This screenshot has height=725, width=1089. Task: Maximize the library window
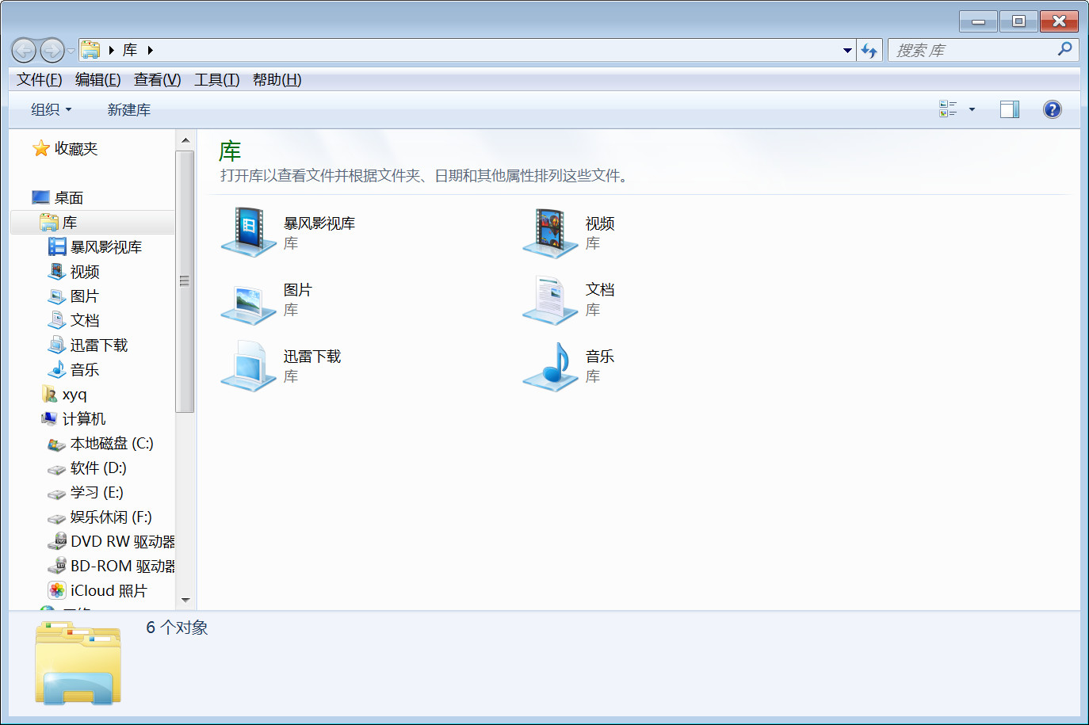(x=1018, y=21)
